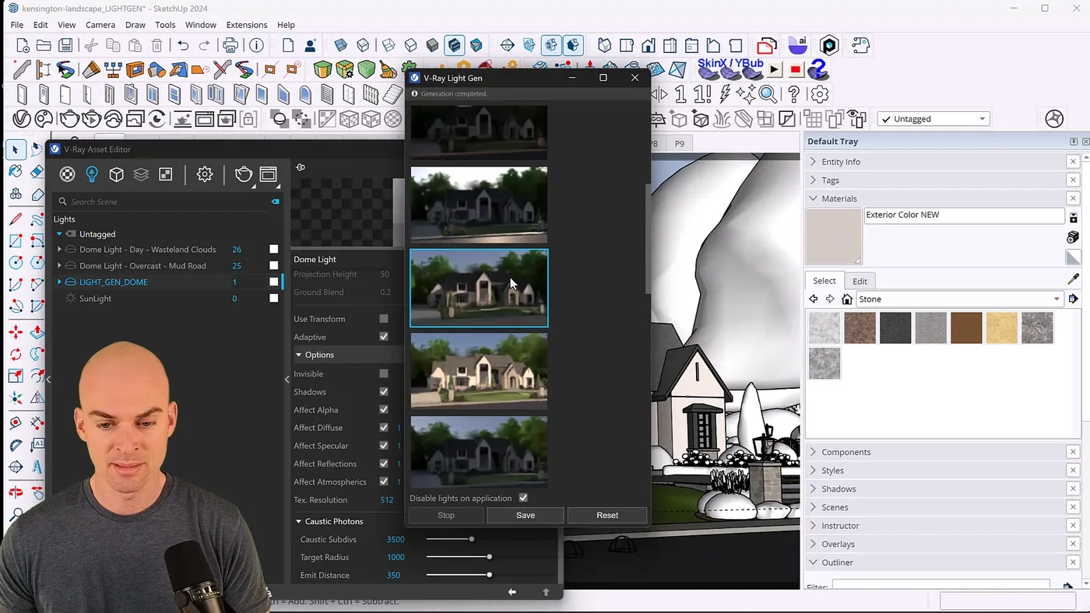Open the Extensions menu
The height and width of the screenshot is (613, 1090).
(x=246, y=24)
